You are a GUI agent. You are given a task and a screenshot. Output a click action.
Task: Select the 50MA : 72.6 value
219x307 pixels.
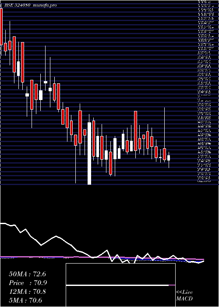point(27,274)
